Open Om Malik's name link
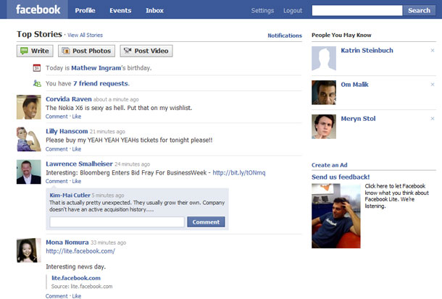Screen dimensions: 442x299 (354, 85)
